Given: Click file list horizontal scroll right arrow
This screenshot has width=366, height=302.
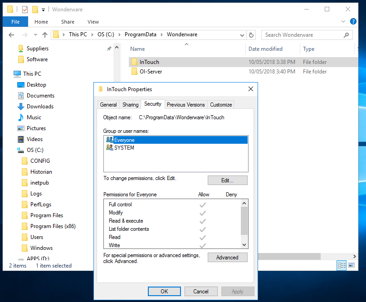Looking at the screenshot, I should click(354, 256).
